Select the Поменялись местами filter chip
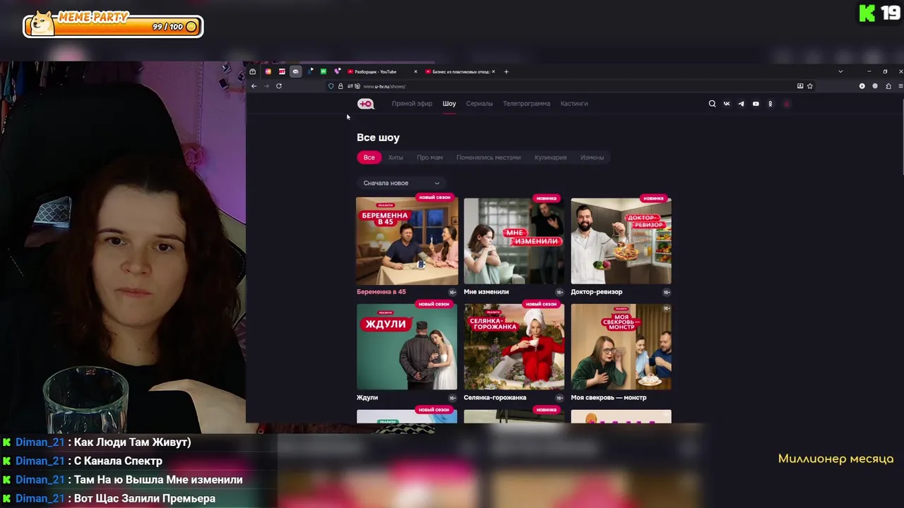The width and height of the screenshot is (904, 508). tap(488, 157)
